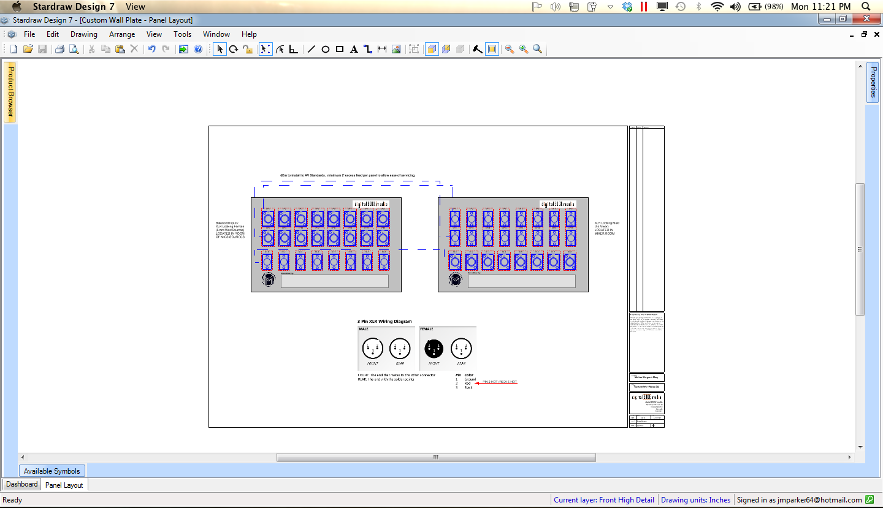Toggle the node edit points tool
The image size is (883, 508).
click(x=266, y=49)
